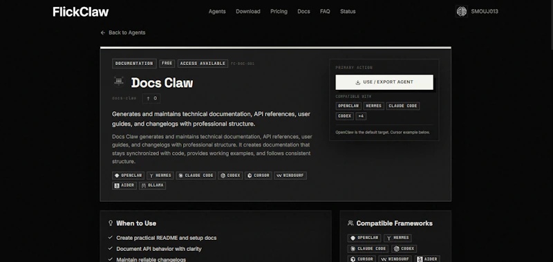The height and width of the screenshot is (262, 553).
Task: Click the Compatible Frameworks heading
Action: [394, 223]
